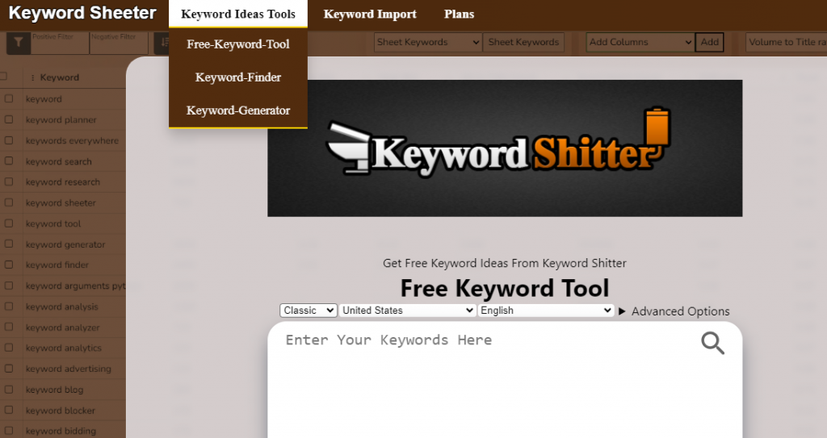Screen dimensions: 827x438
Task: Click 'keyword sheeter' in the list
Action: [x=61, y=203]
